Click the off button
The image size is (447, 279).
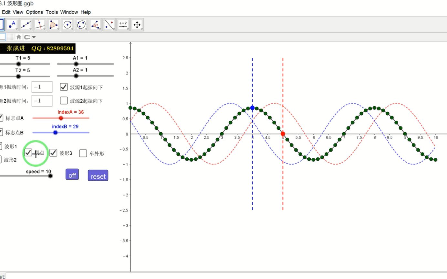72,174
